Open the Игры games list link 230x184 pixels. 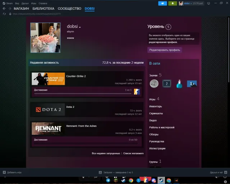152,99
